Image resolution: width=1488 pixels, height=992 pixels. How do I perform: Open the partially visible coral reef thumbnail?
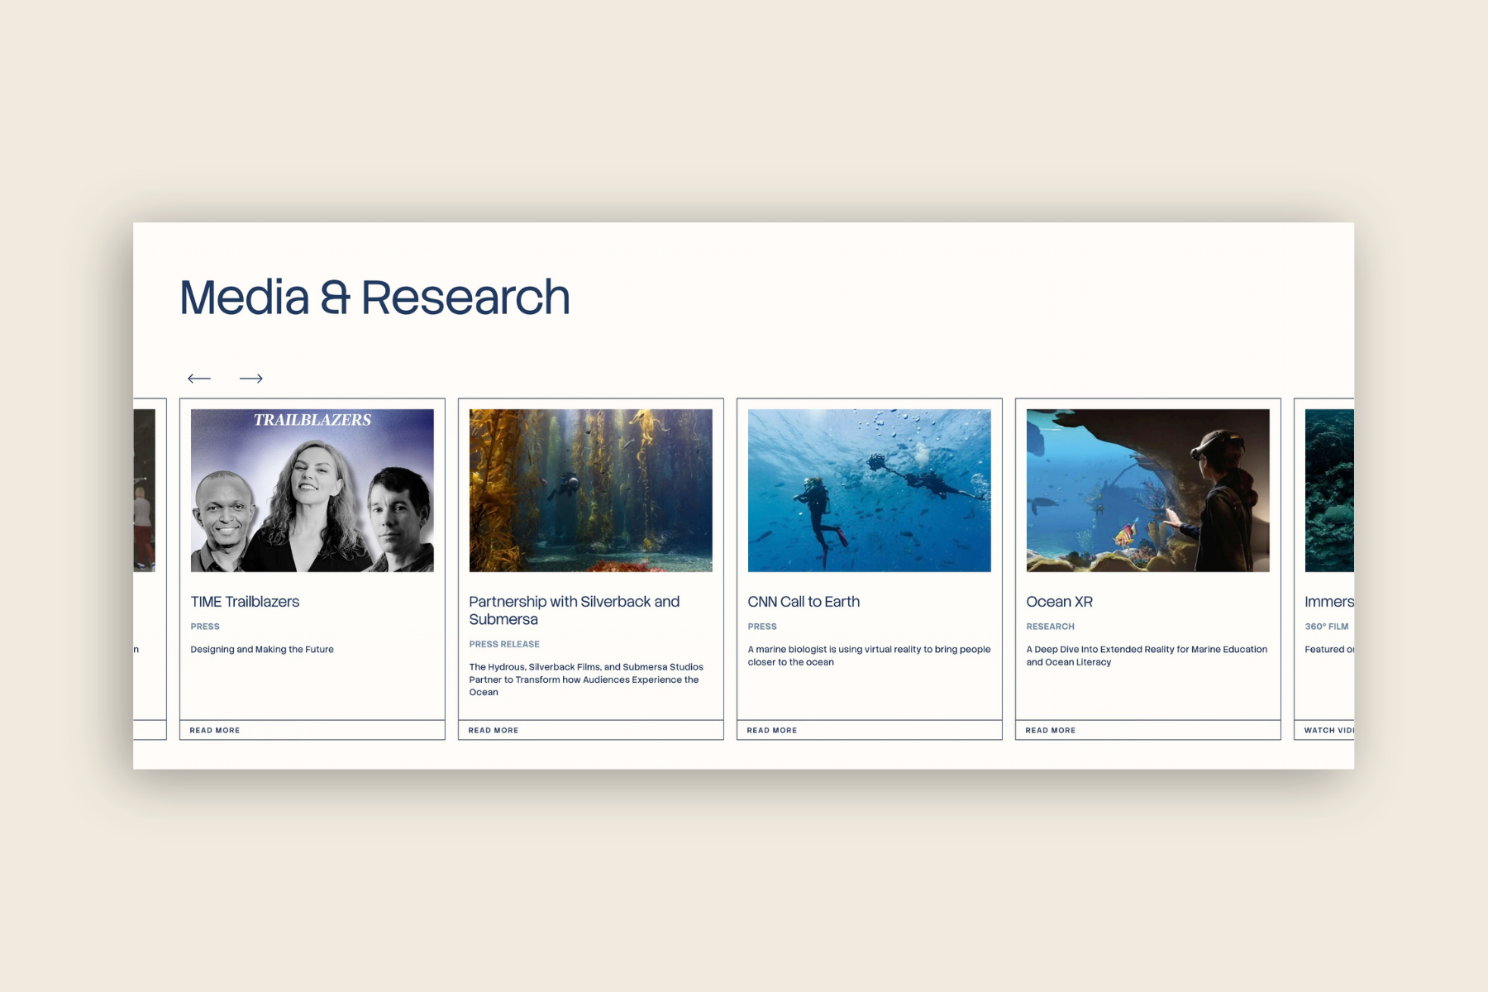coord(1329,490)
